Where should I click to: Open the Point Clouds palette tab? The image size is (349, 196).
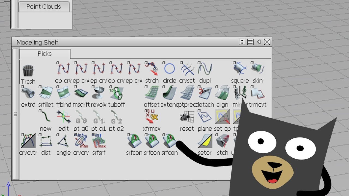[x=44, y=7]
